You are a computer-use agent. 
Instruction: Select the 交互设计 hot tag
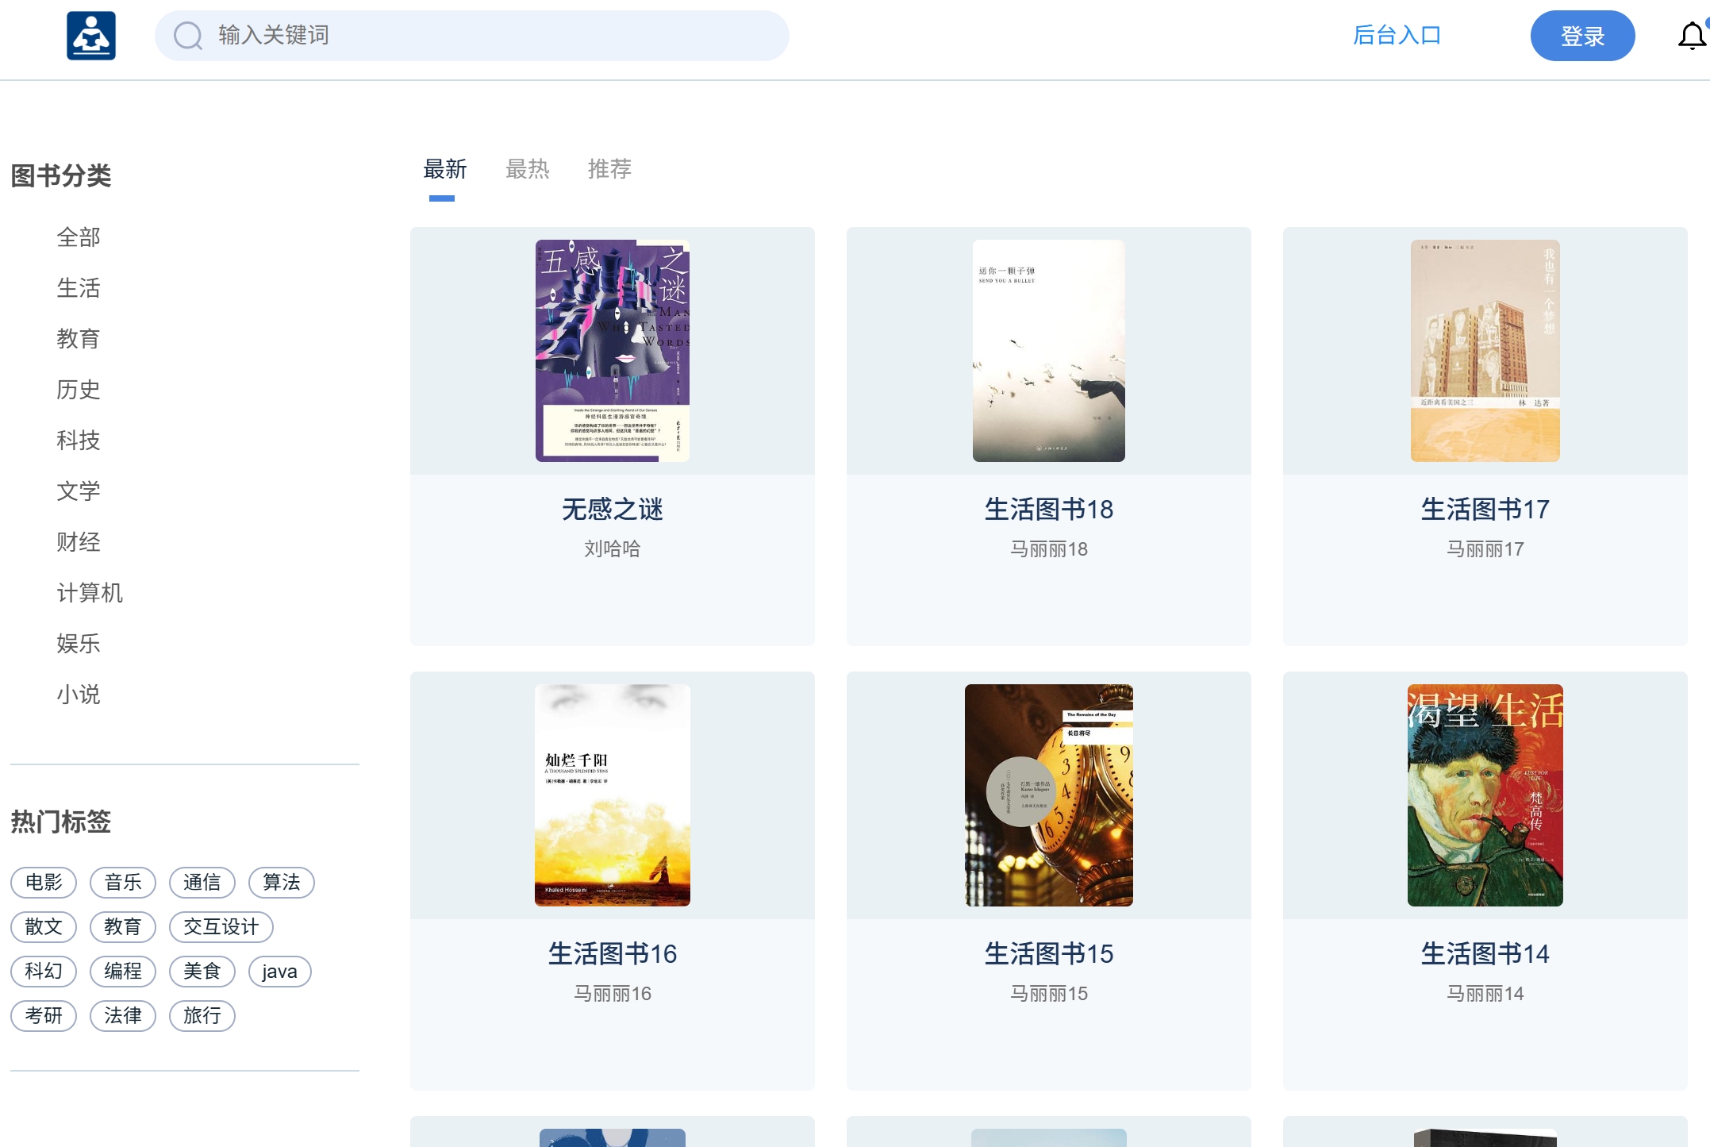click(220, 926)
